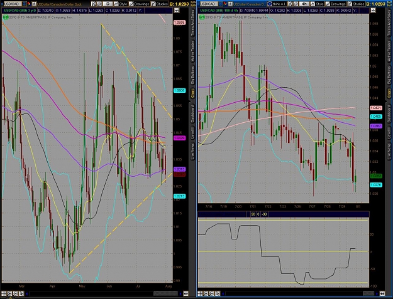Click the green info icon on the right chart

[202, 17]
